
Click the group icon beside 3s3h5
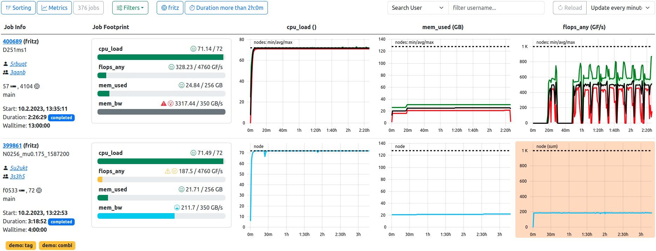point(6,176)
